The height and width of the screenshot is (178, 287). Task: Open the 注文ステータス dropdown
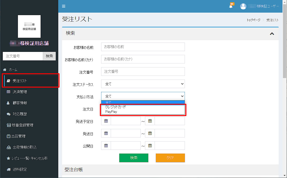point(143,84)
